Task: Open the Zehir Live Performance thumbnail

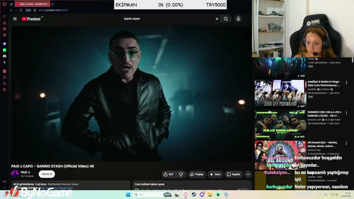Action: coord(280,94)
